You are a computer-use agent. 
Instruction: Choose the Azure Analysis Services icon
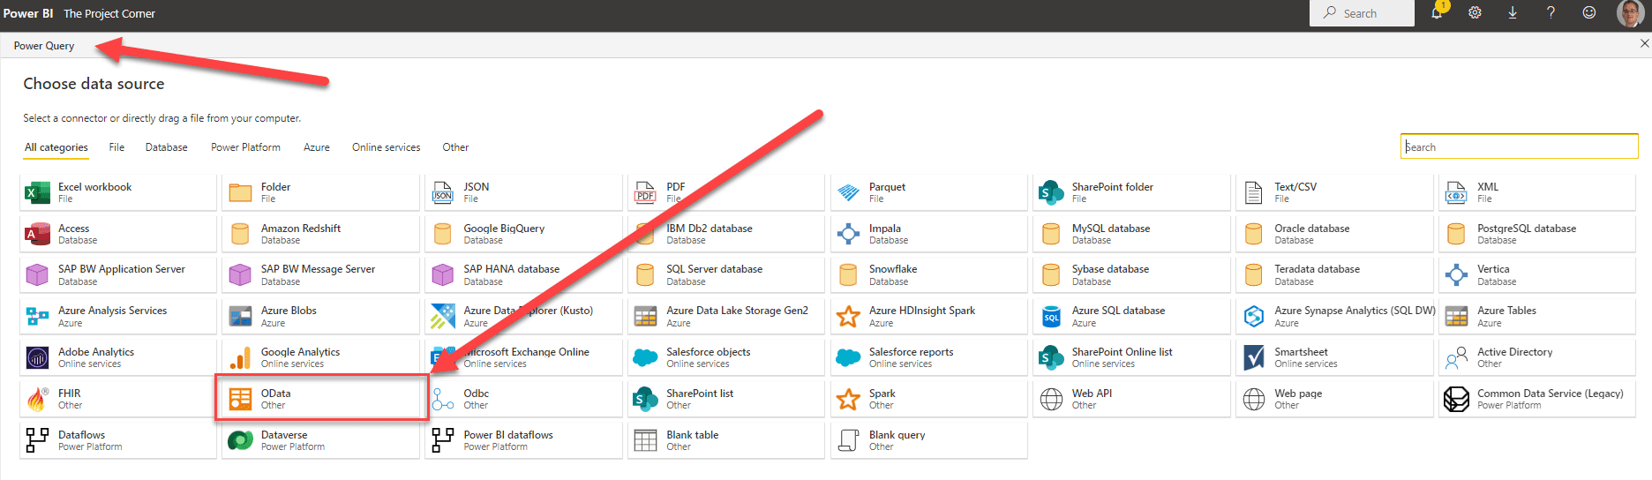pos(37,316)
